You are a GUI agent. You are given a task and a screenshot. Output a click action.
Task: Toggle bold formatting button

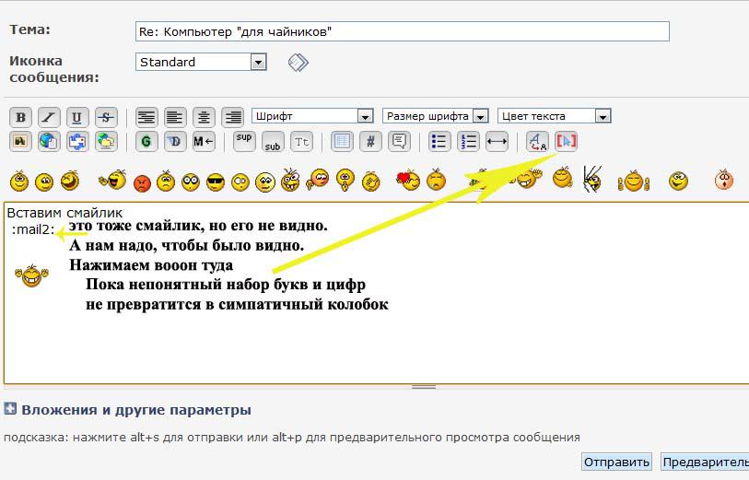click(x=20, y=117)
